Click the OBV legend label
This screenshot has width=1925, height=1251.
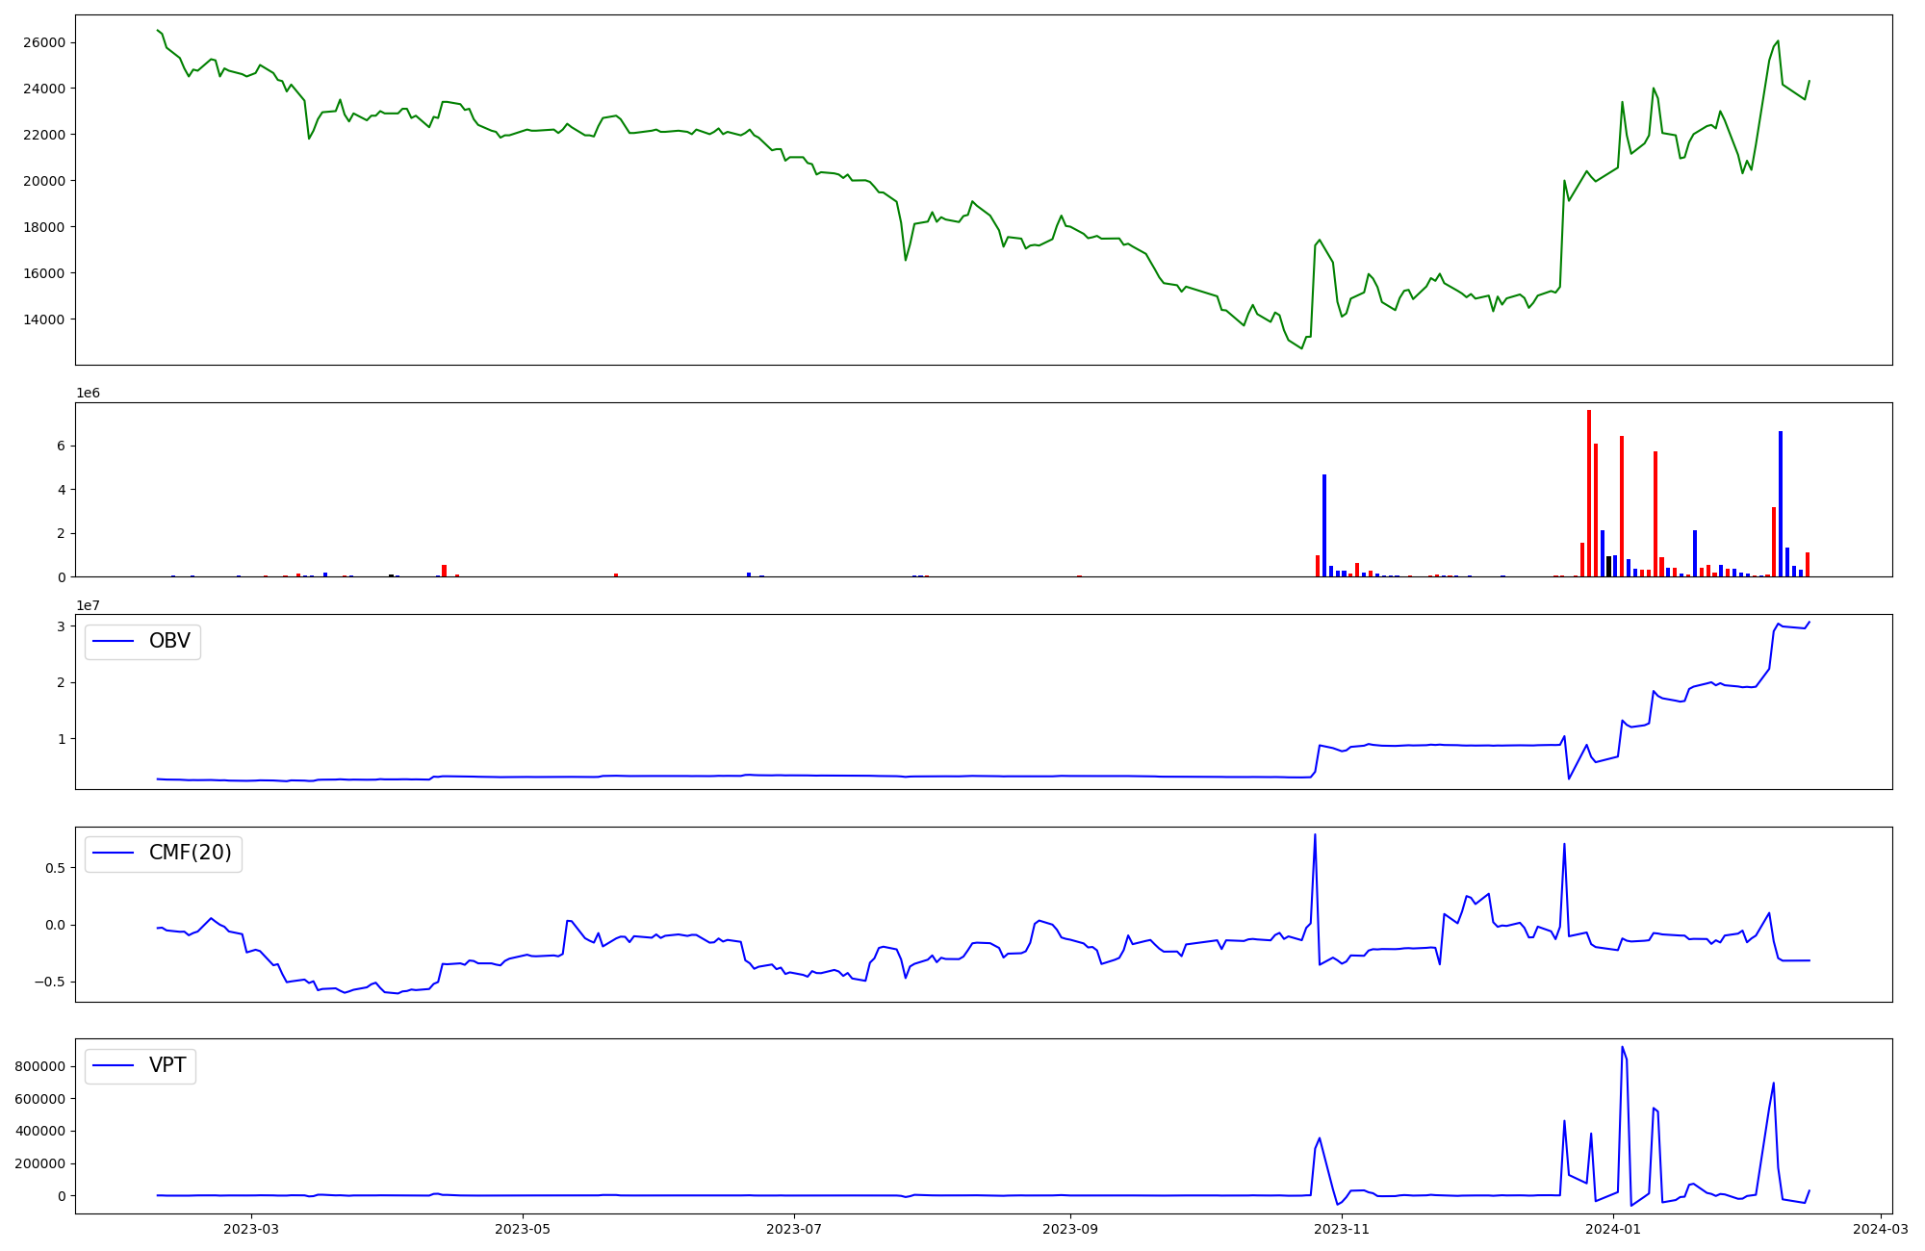168,641
